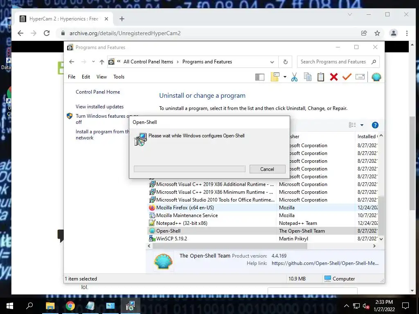
Task: Click the Back arrow in Programs and Features
Action: [x=72, y=62]
